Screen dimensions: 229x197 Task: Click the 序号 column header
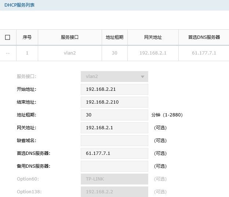point(27,37)
